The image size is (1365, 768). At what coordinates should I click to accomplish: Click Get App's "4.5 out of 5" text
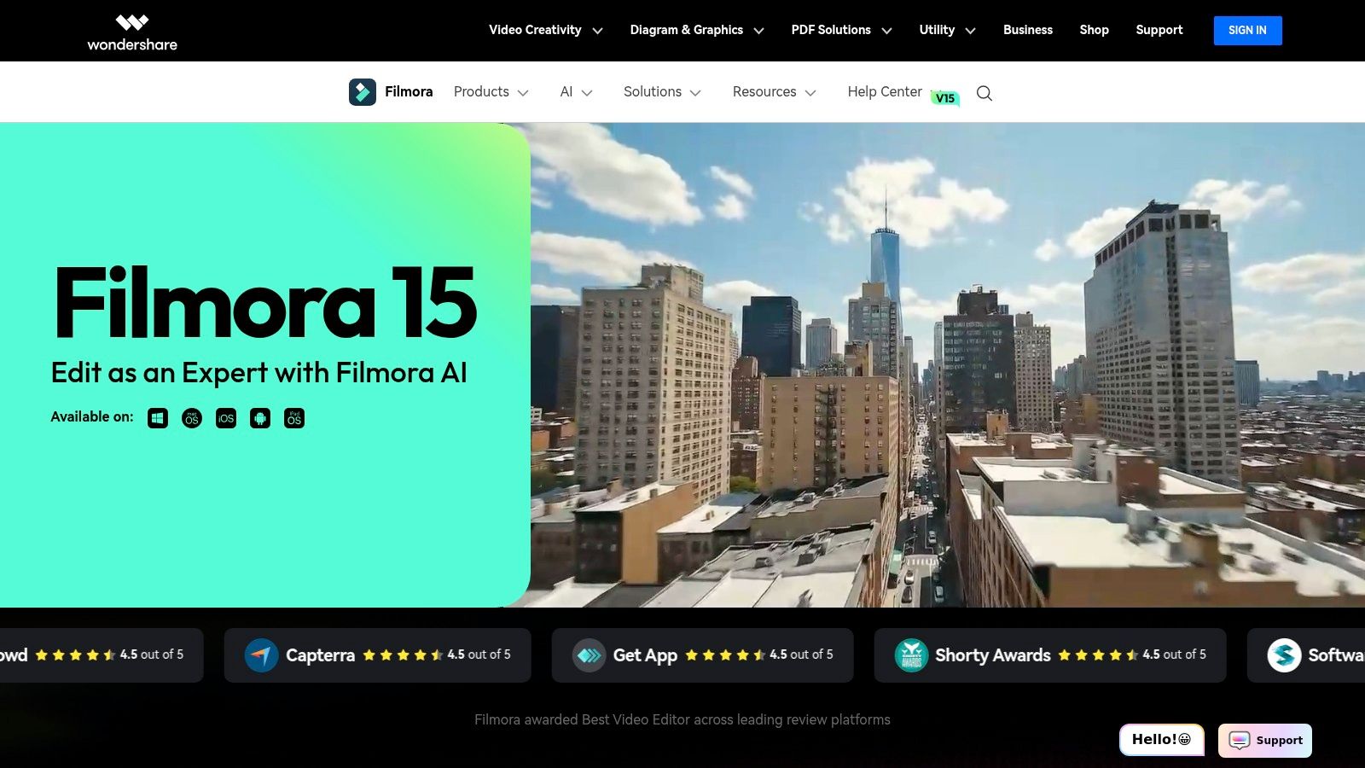[x=802, y=655]
